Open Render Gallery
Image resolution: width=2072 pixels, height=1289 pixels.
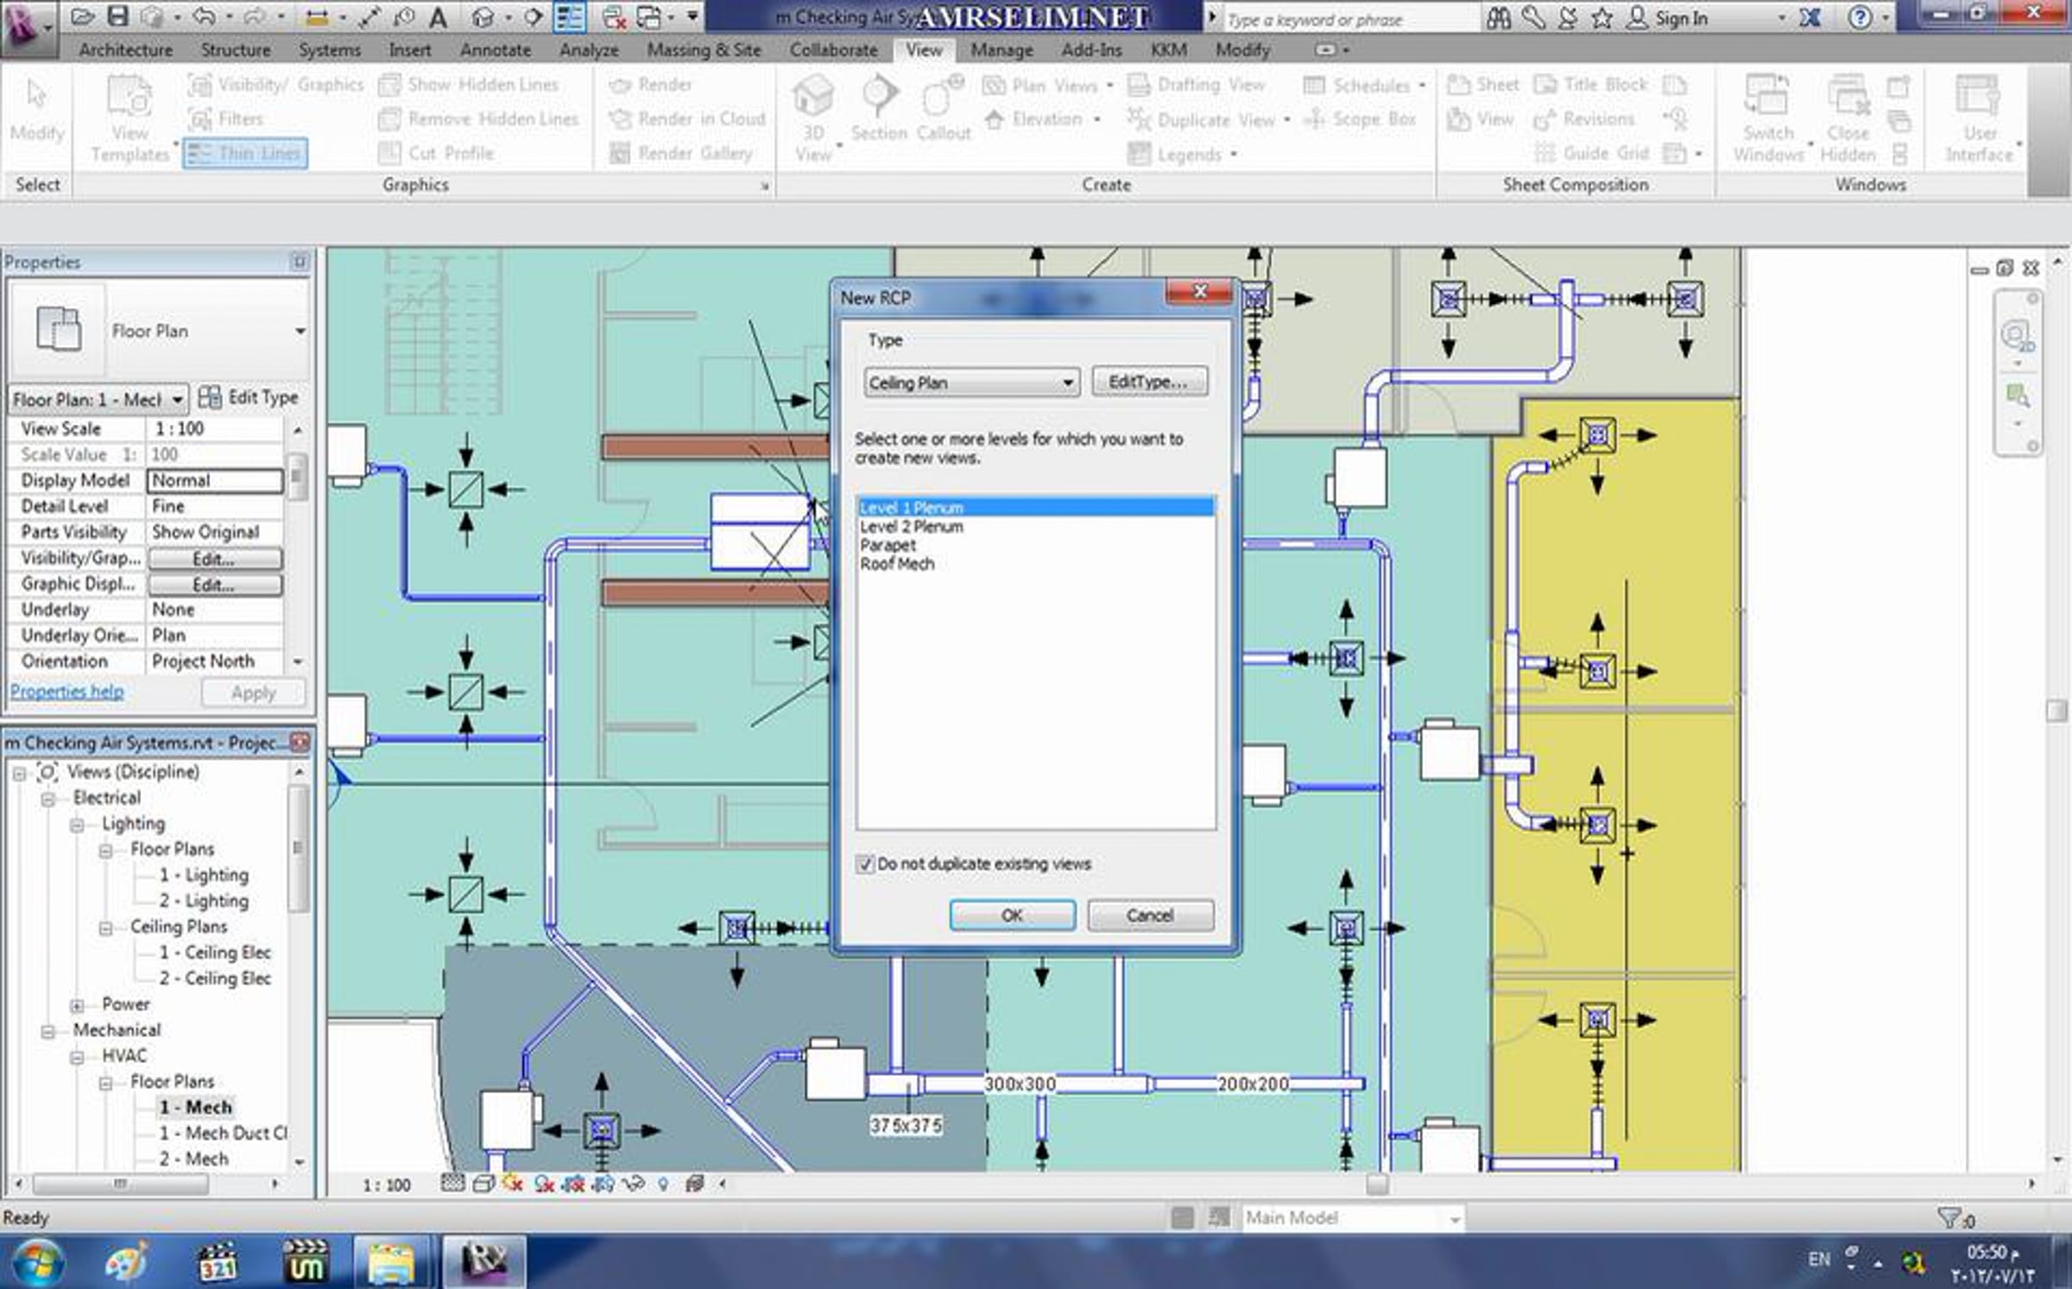click(x=680, y=154)
